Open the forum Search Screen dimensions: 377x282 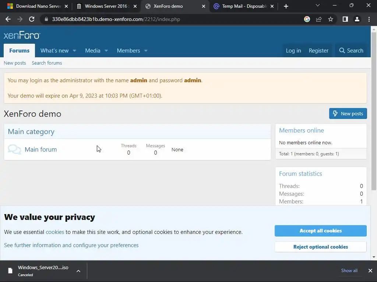tap(351, 51)
